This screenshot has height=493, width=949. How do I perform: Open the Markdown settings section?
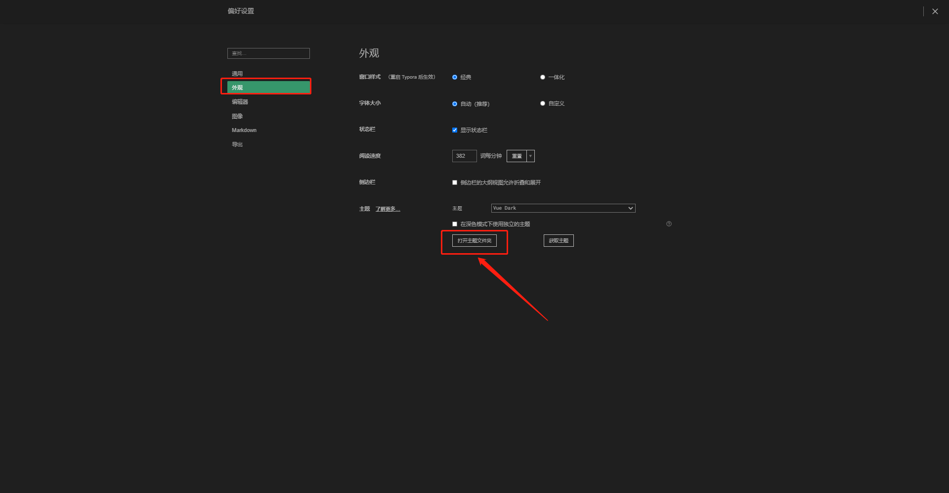coord(244,130)
